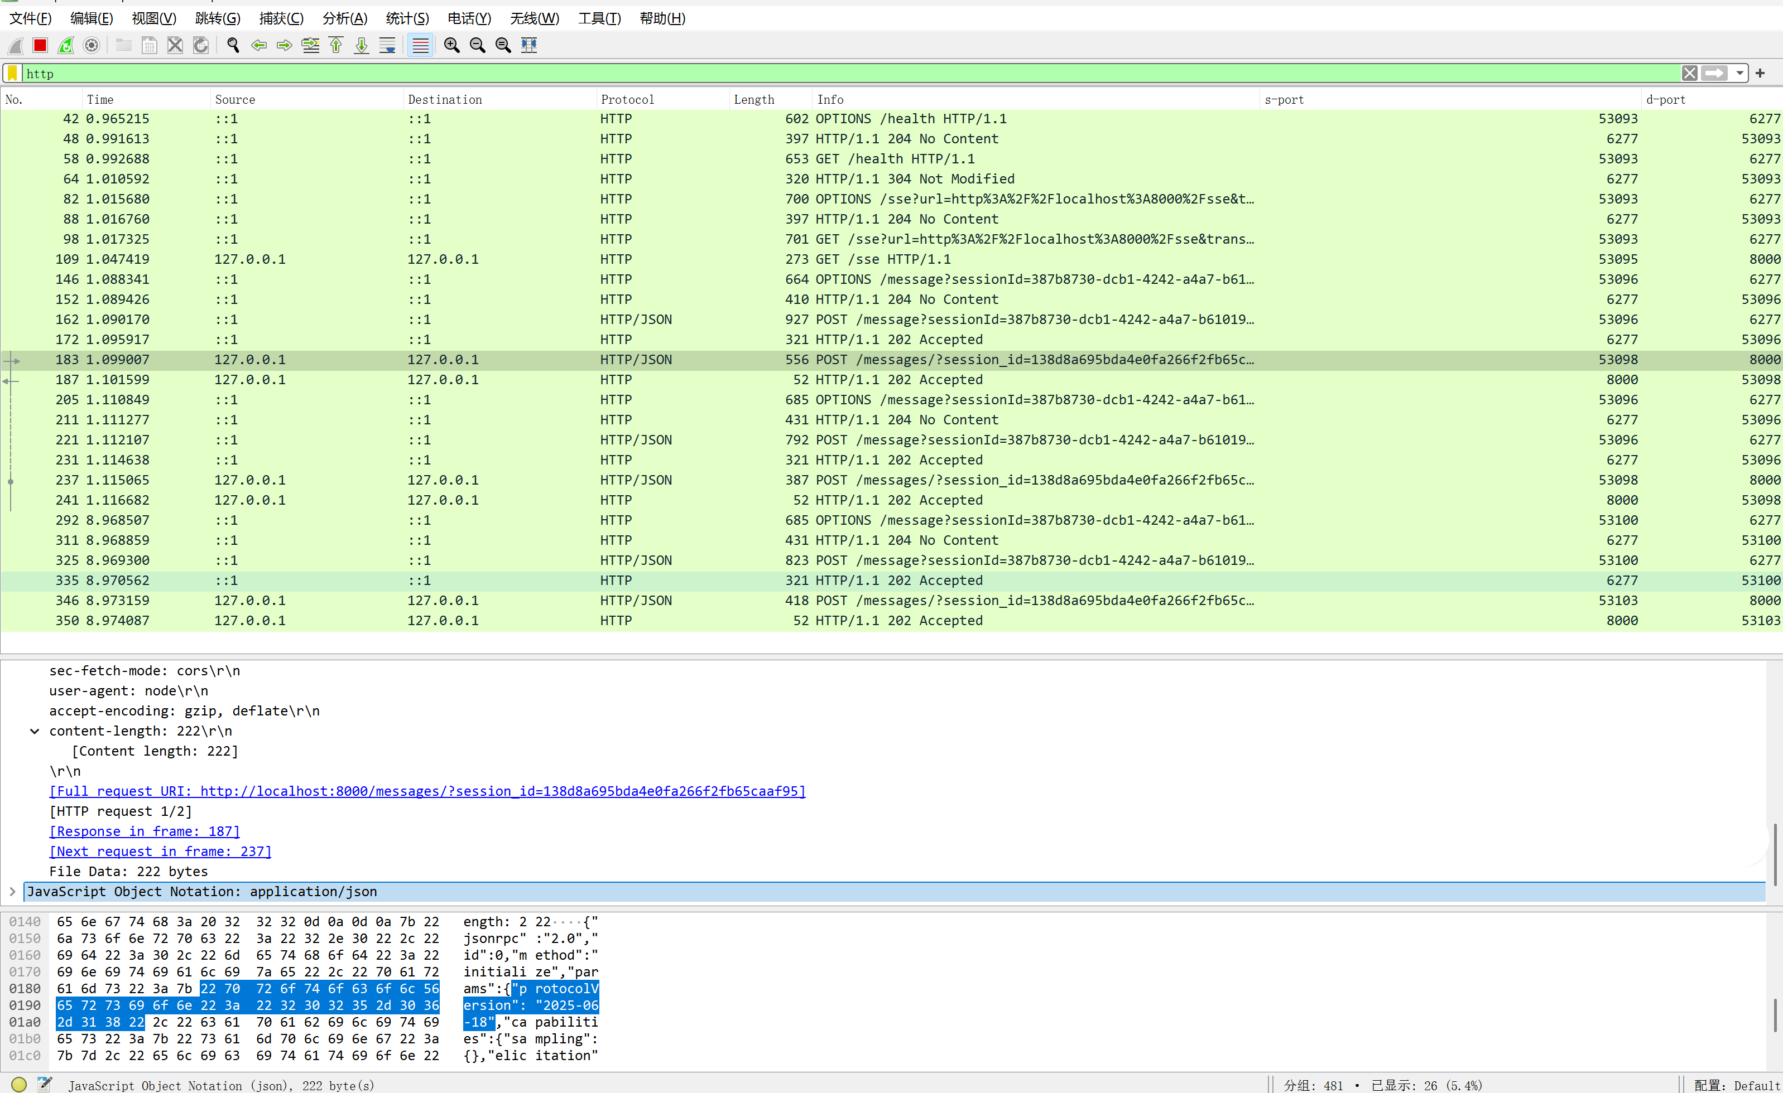The image size is (1783, 1093).
Task: Sort packets by the No. column
Action: click(41, 100)
